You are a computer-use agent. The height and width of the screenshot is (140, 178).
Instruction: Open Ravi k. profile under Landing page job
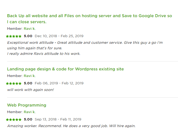[x=30, y=76]
